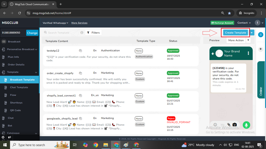Click the camera icon in preview chat

click(x=235, y=125)
